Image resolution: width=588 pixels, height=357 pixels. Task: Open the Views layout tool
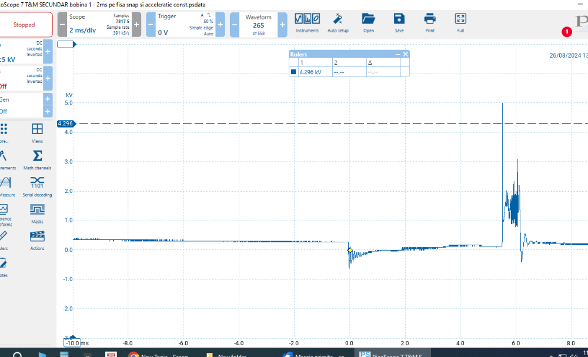[37, 133]
